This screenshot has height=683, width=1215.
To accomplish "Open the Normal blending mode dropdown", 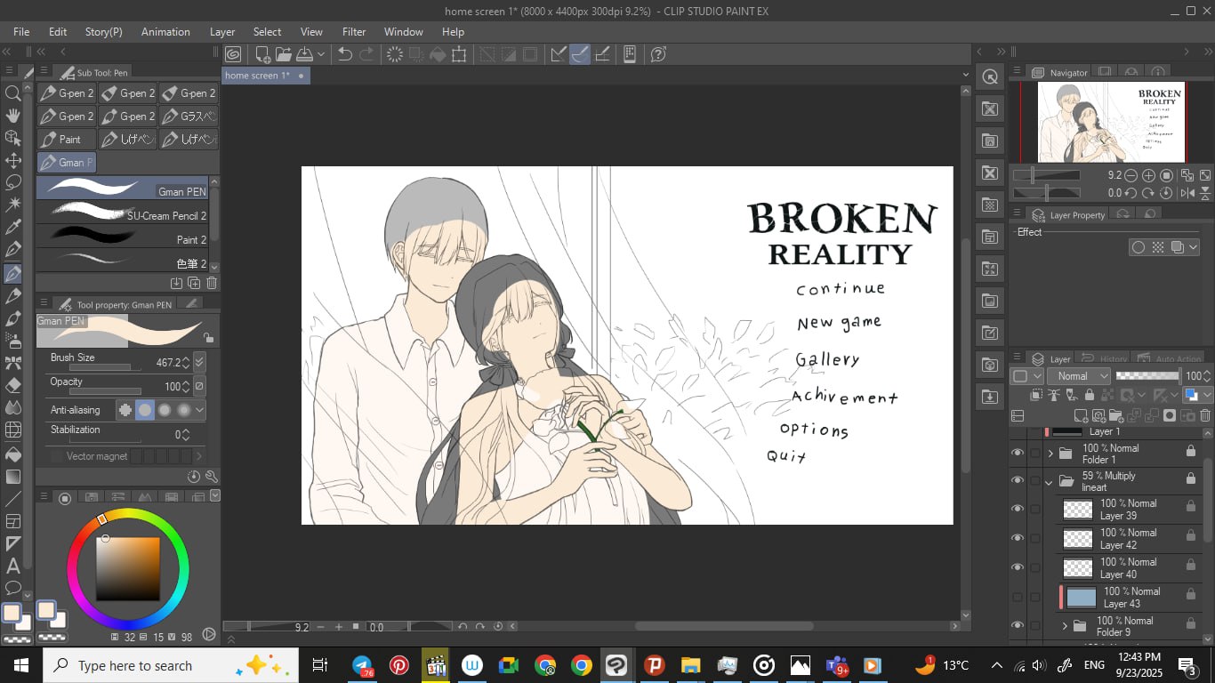I will (1079, 376).
